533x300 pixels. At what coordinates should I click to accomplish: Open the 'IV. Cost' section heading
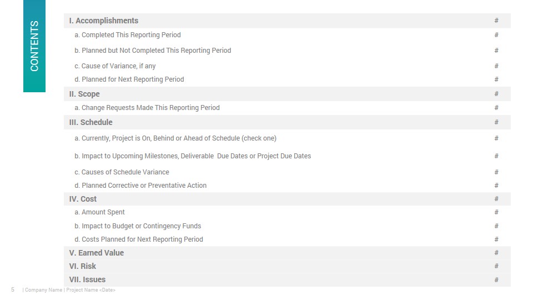coord(83,199)
